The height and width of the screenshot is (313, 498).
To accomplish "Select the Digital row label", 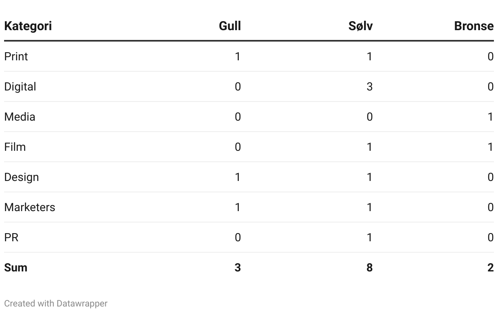I will 20,87.
